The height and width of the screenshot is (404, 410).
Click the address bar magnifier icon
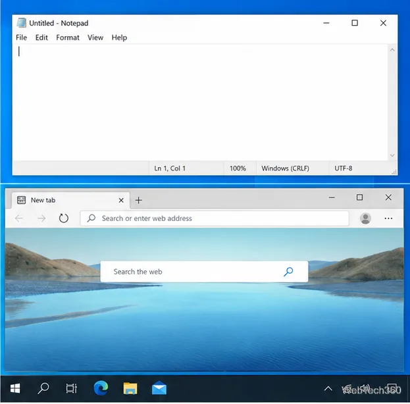point(91,218)
